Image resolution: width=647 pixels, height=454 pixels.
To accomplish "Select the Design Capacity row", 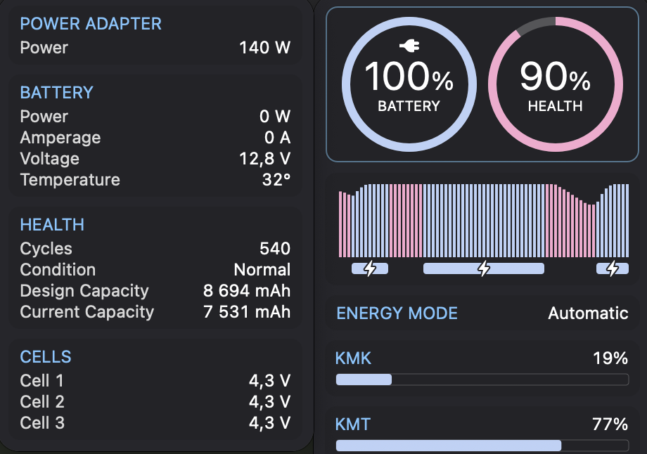I will coord(155,291).
